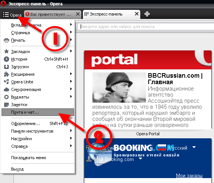Switch to the 'Вас приветствует' tab
This screenshot has width=214, height=183.
pos(51,14)
